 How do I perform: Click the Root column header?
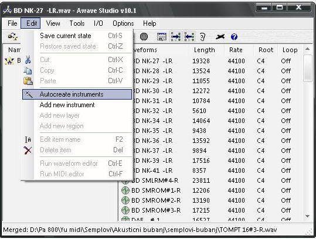pos(266,50)
